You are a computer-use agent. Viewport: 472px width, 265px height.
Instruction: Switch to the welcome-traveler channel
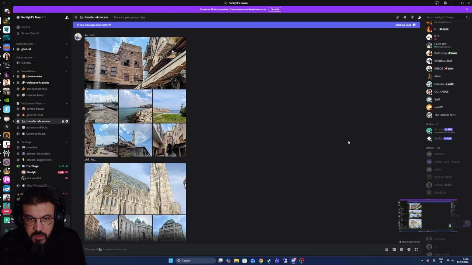click(x=42, y=82)
